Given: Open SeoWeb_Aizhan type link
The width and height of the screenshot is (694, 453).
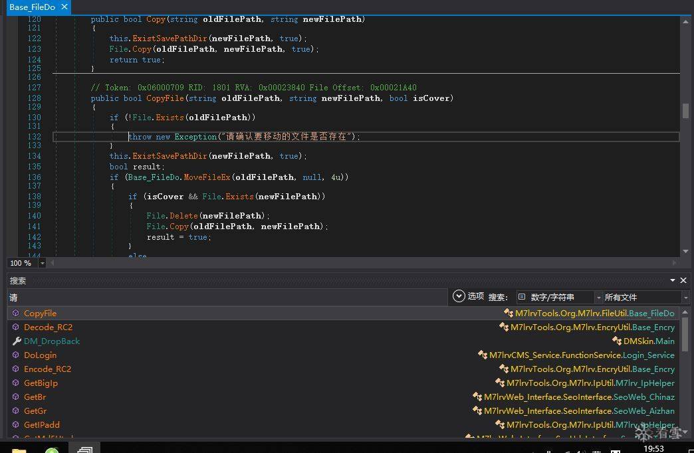Looking at the screenshot, I should [x=644, y=411].
